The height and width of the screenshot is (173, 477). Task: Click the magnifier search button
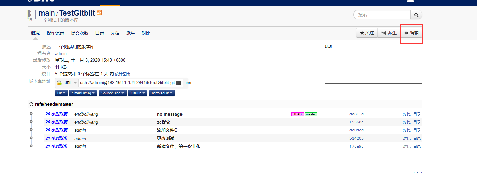(x=416, y=15)
